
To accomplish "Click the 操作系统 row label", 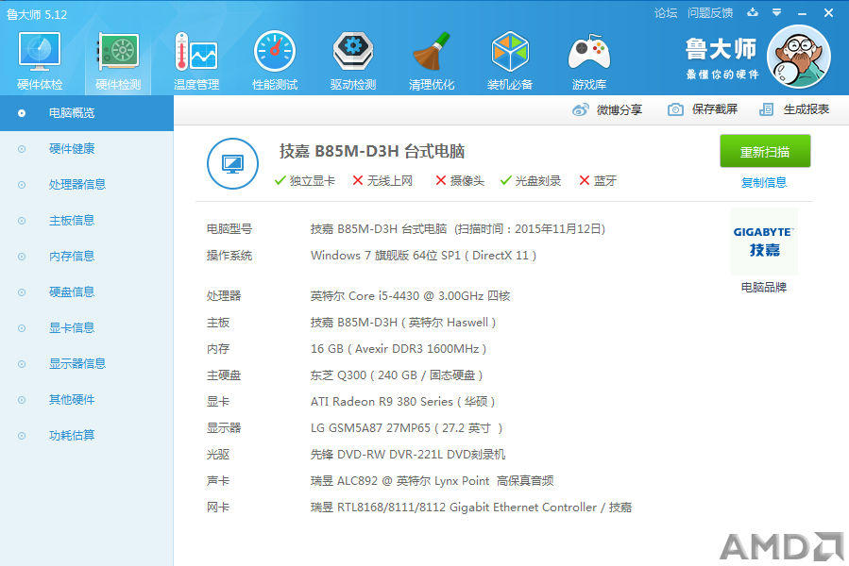I will [x=229, y=256].
